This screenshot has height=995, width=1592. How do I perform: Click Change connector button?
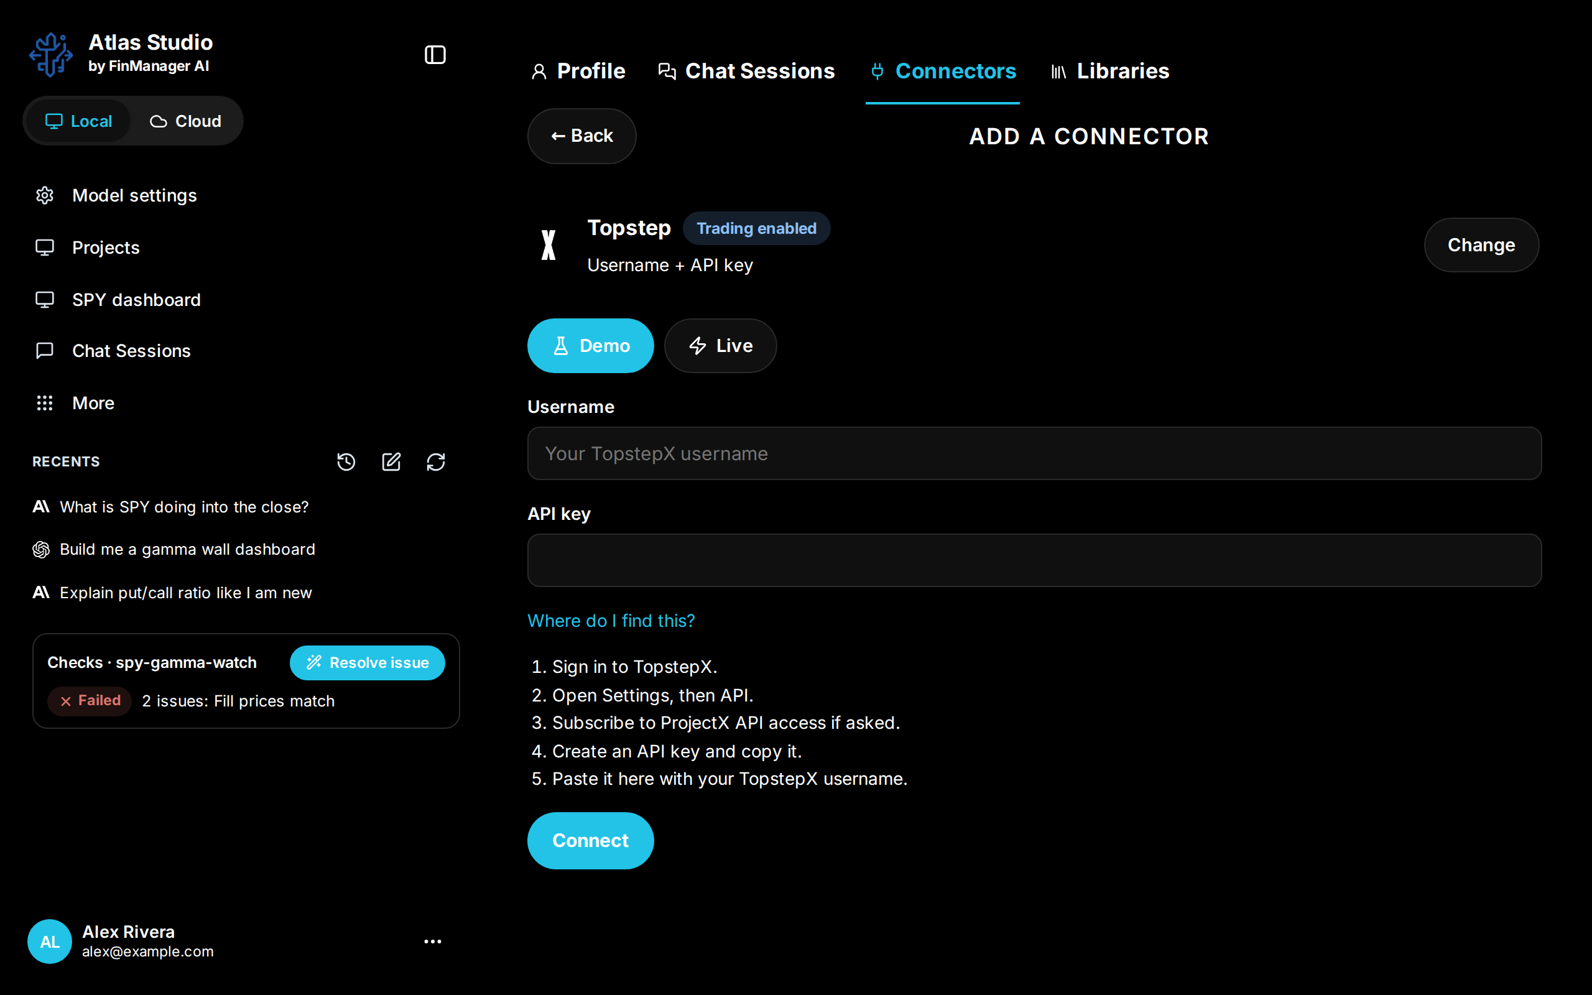tap(1481, 245)
